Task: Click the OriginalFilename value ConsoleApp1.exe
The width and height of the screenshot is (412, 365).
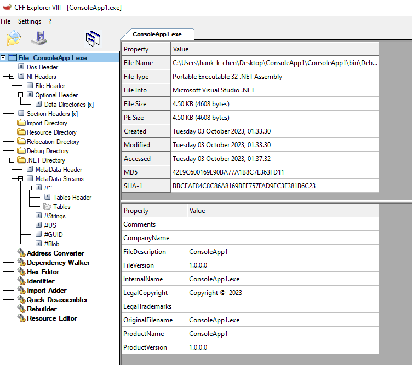Action: [214, 320]
